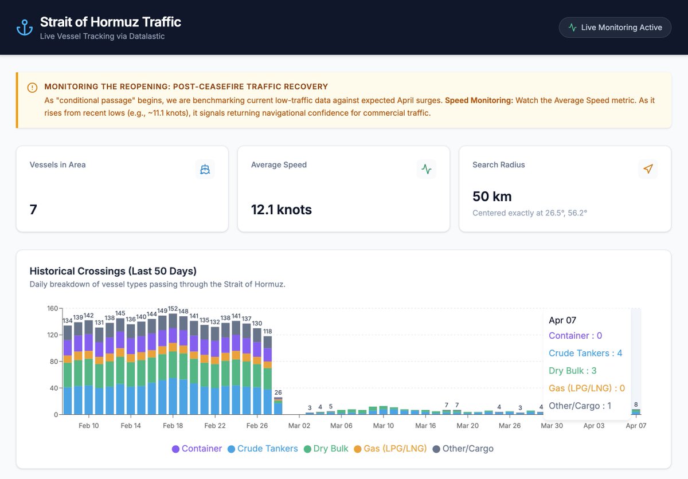This screenshot has width=688, height=479.
Task: Click the Live Monitoring Active button
Action: (x=615, y=27)
